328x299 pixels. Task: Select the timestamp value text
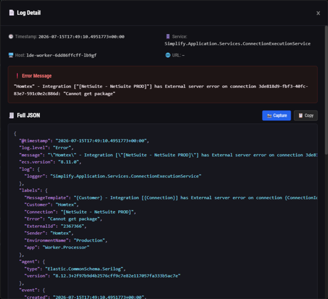tap(81, 37)
